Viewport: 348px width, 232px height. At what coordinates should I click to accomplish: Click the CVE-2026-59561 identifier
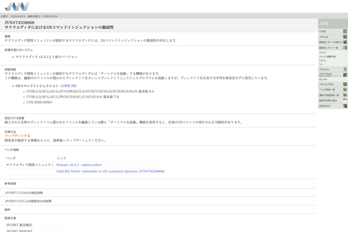pyautogui.click(x=39, y=102)
